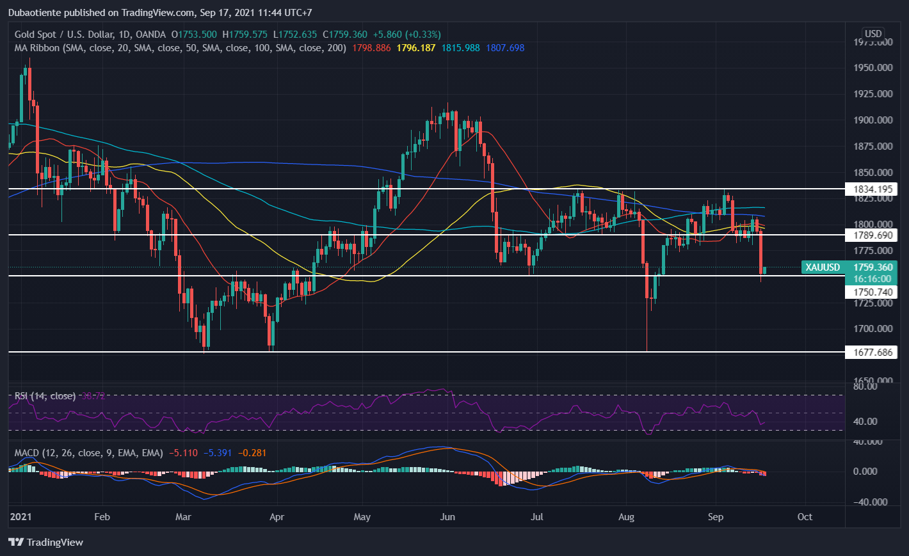The width and height of the screenshot is (909, 556).
Task: Click the yellow 50 SMA value 1796.187
Action: click(x=416, y=48)
